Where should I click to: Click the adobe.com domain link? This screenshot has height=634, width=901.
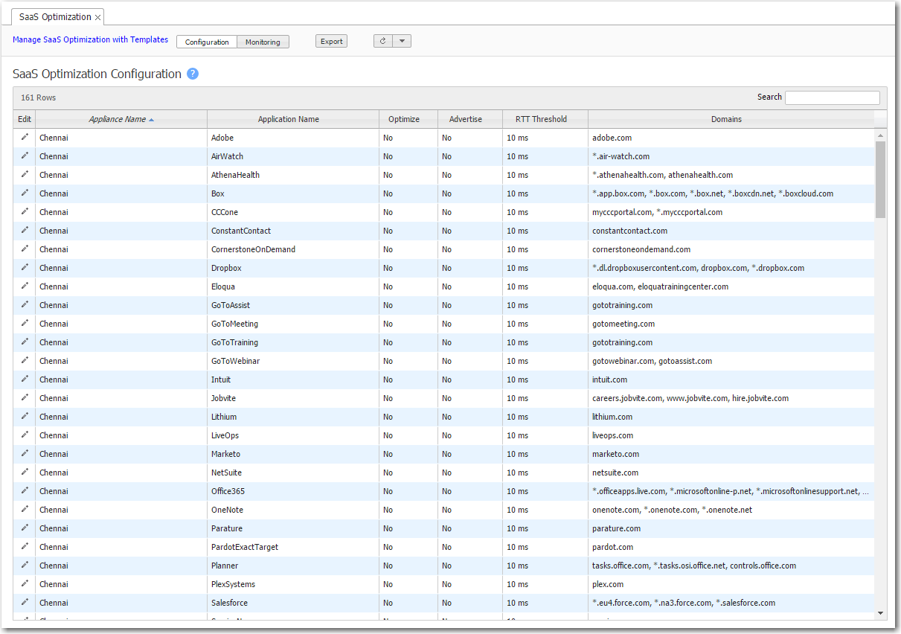tap(612, 138)
